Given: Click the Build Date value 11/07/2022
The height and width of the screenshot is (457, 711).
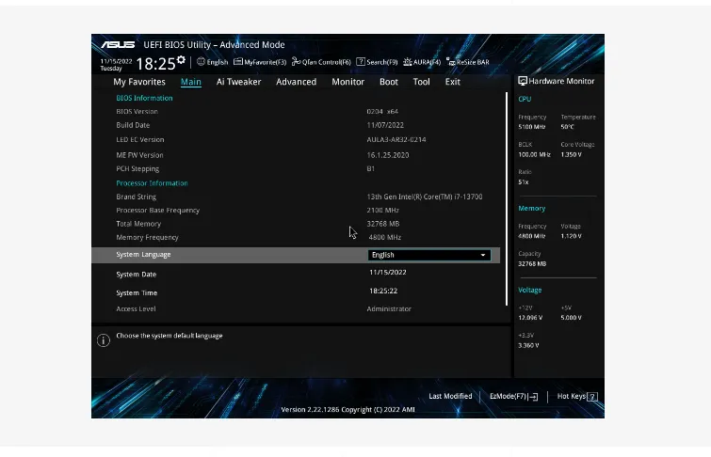Looking at the screenshot, I should point(385,125).
